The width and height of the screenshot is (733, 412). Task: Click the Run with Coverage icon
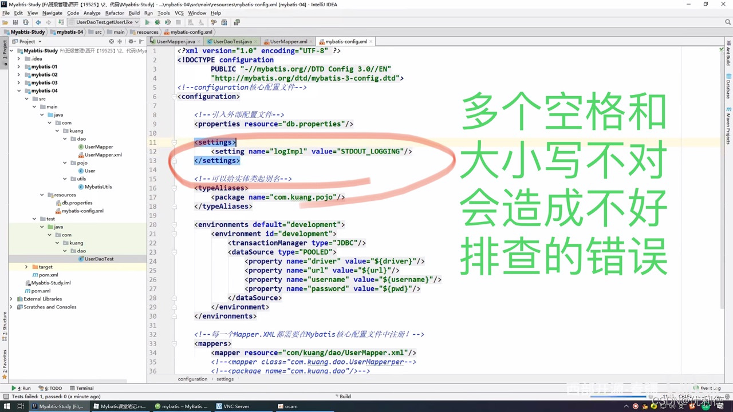point(168,22)
